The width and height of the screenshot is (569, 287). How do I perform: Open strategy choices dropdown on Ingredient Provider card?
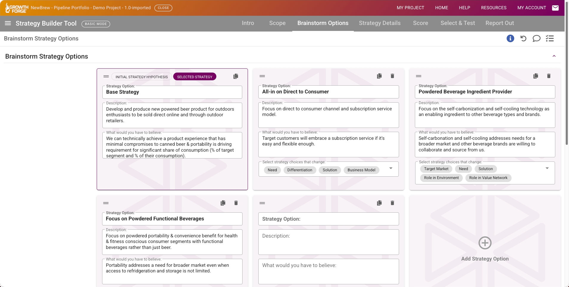coord(547,168)
